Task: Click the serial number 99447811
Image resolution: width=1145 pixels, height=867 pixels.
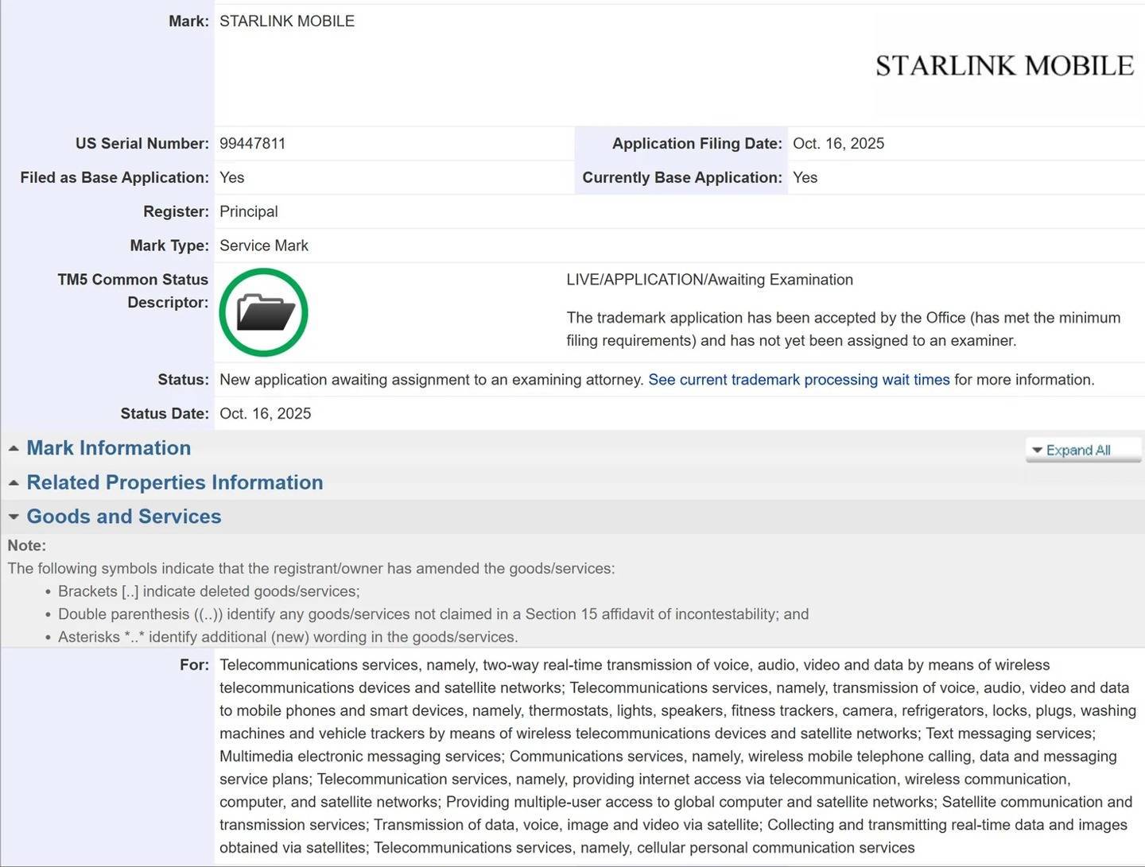Action: [x=252, y=144]
